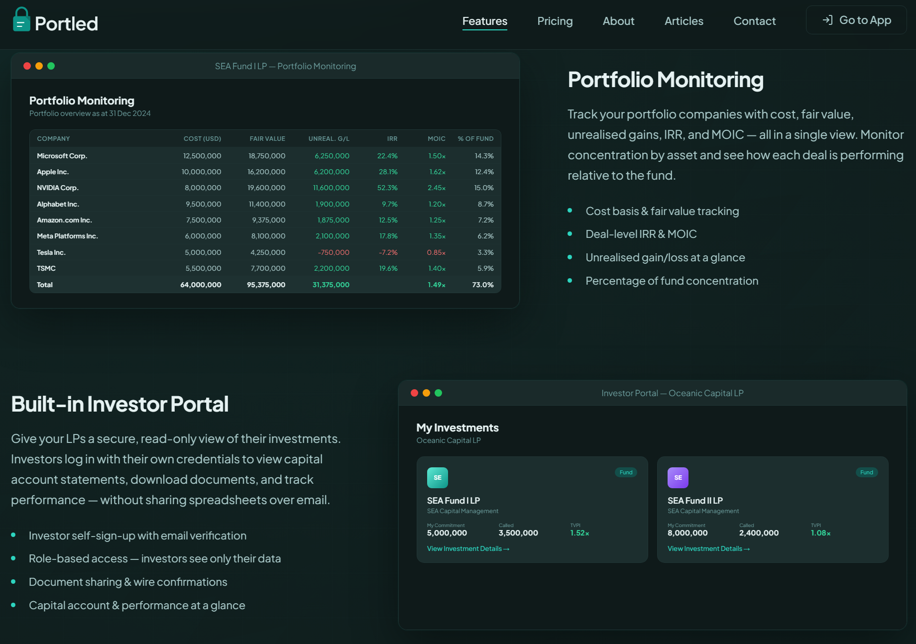Click 'Document sharing & wire confirmations' bullet
This screenshot has height=644, width=916.
[128, 582]
